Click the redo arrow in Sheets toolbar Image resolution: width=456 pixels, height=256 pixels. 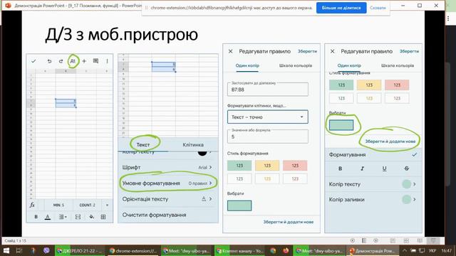coord(61,61)
